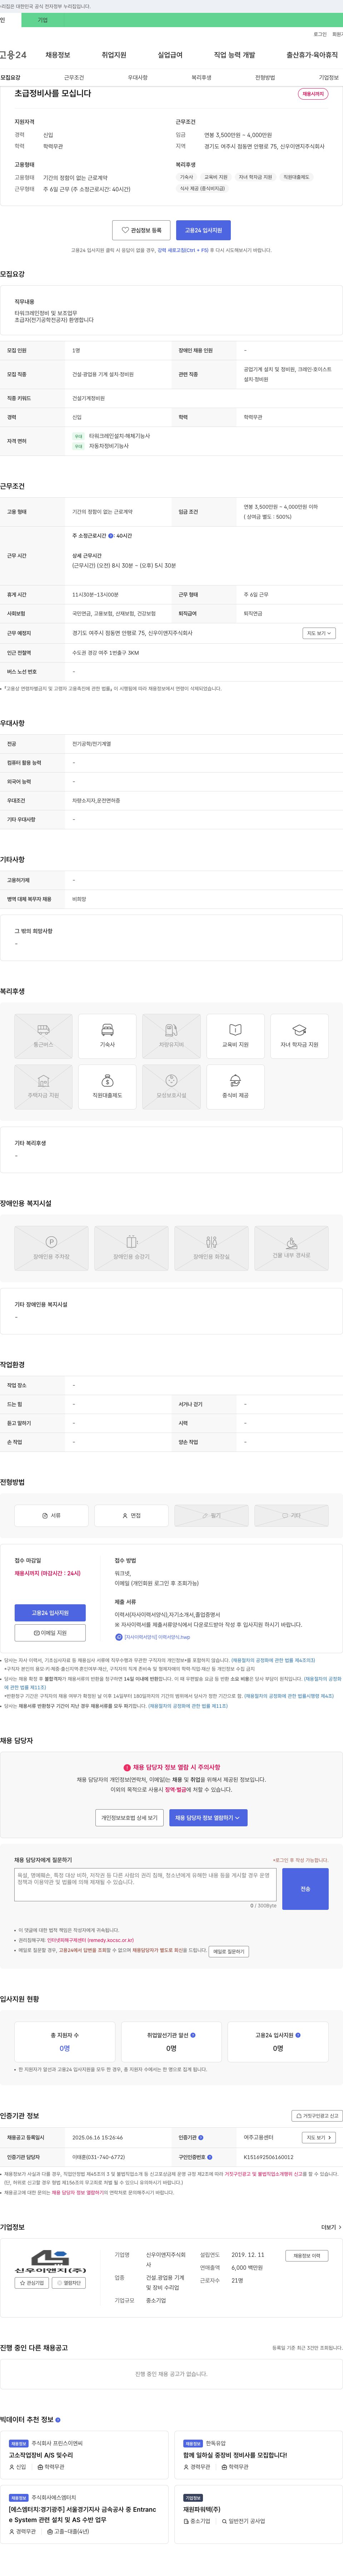The width and height of the screenshot is (343, 2576).
Task: Click the 고용24 logo
Action: (13, 55)
